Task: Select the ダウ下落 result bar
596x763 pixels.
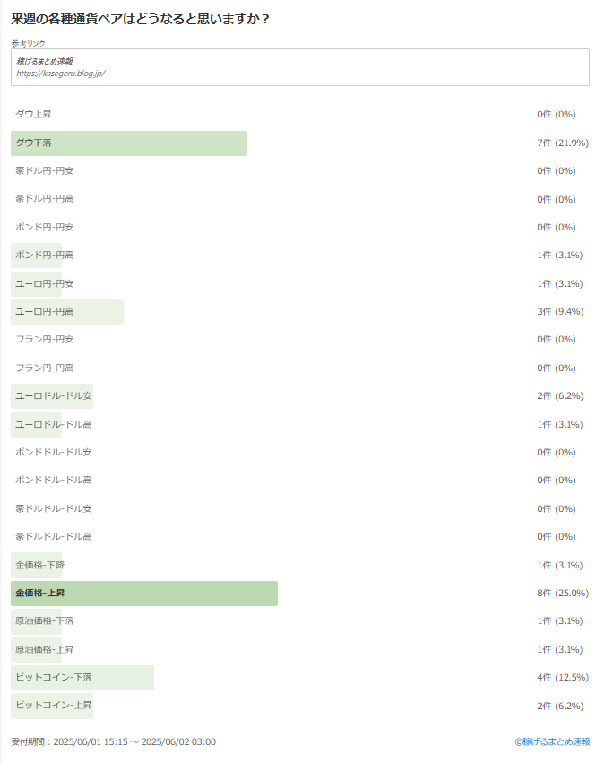Action: [129, 143]
